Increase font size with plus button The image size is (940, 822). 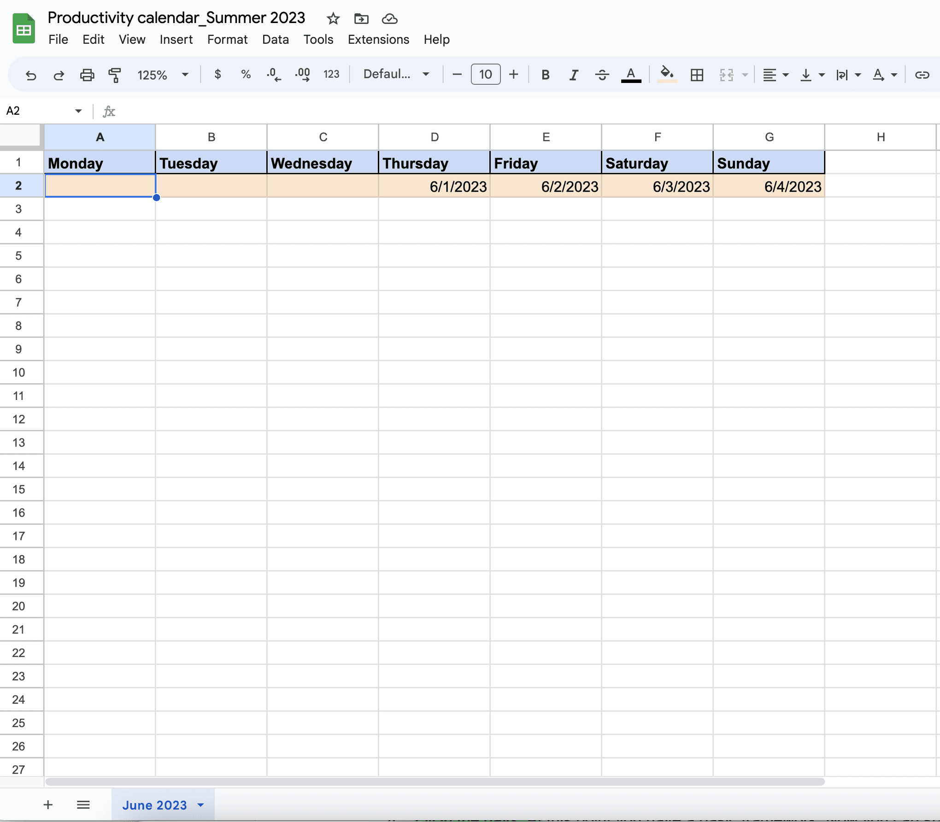coord(513,74)
